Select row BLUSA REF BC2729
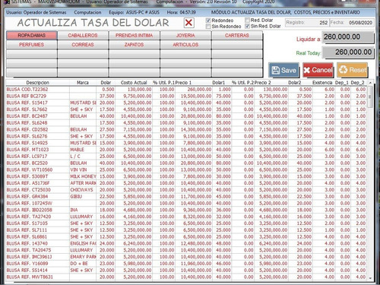Viewport: 380px width, 285px height. click(187, 96)
